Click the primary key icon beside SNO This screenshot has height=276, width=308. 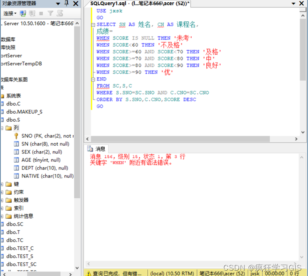pos(16,136)
